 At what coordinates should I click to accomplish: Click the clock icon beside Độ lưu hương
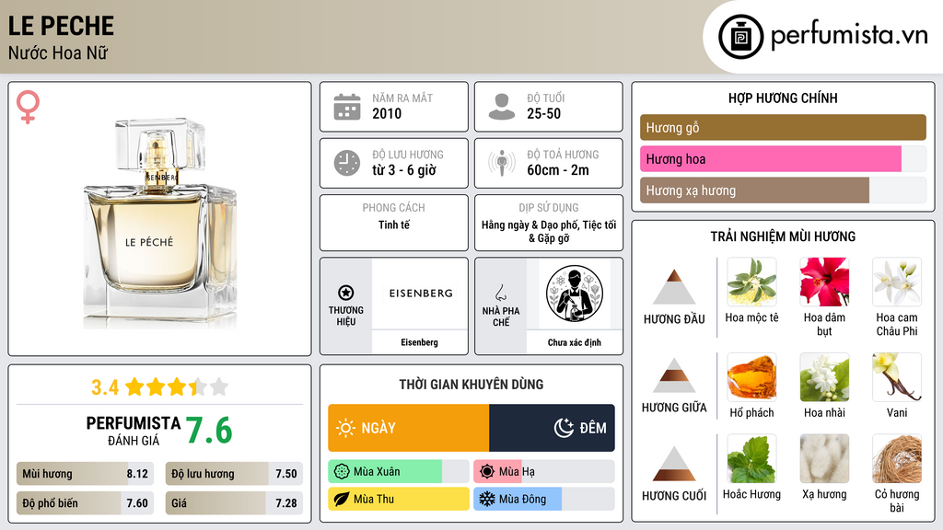[x=347, y=163]
